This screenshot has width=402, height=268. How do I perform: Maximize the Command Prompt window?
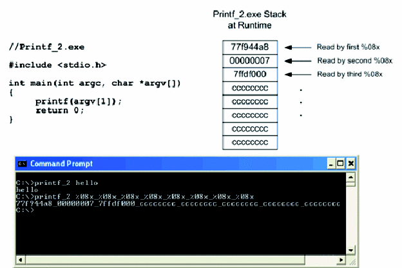coord(341,164)
